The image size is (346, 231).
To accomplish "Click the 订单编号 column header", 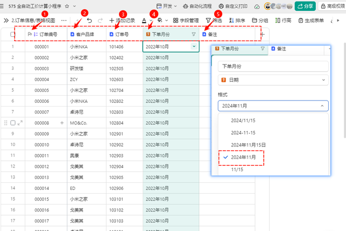I will 46,35.
